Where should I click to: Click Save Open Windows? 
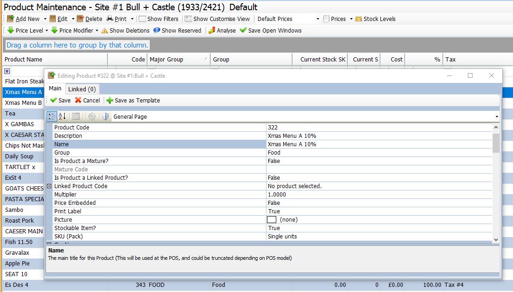(271, 30)
